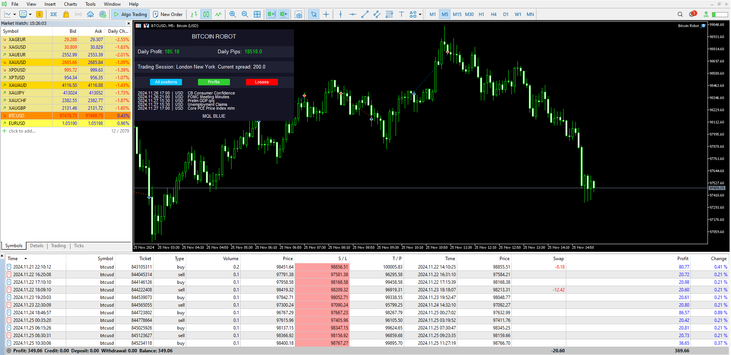The image size is (731, 355).
Task: Click the Daily Ch... column header
Action: point(118,31)
